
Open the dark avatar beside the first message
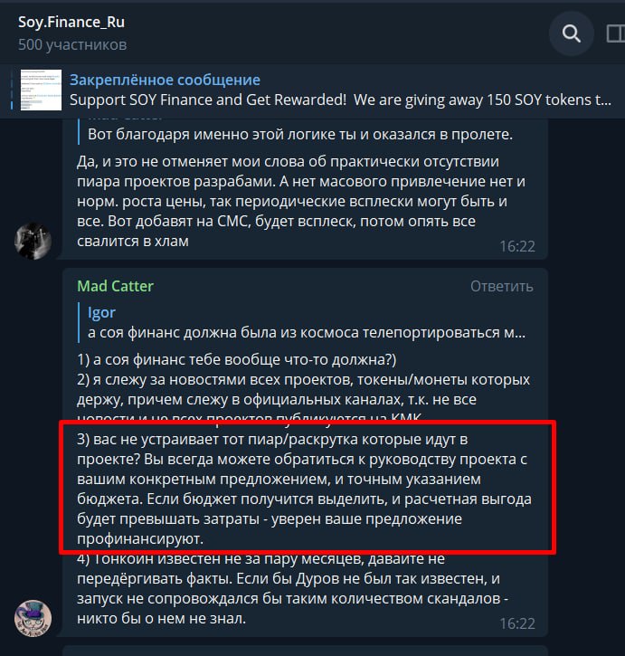(x=33, y=241)
